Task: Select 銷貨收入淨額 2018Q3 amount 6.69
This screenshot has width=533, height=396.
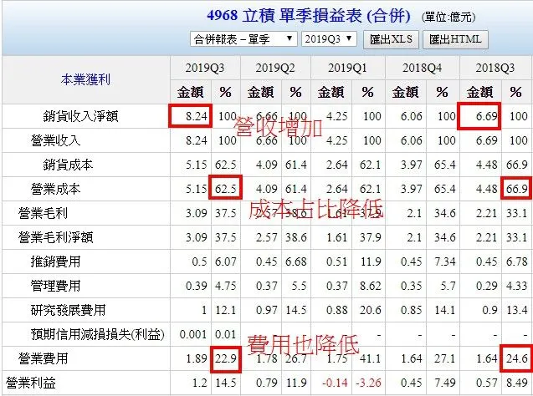Action: (x=486, y=116)
